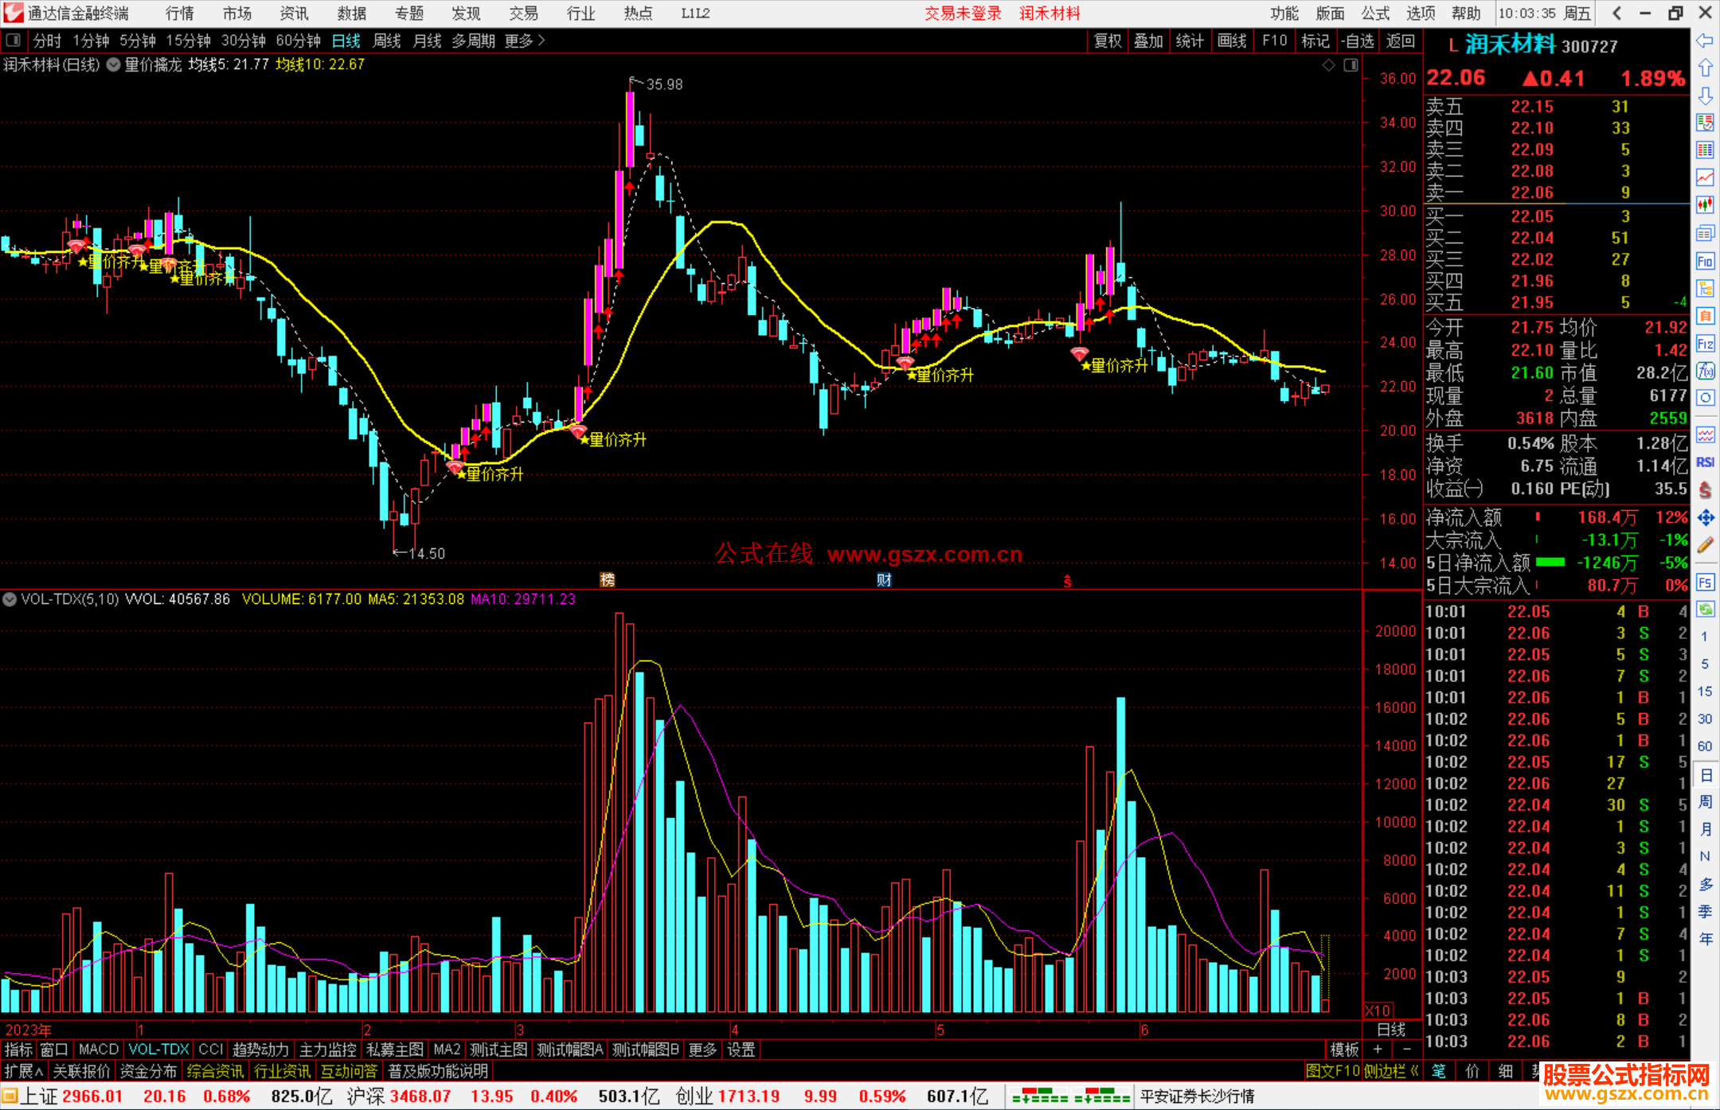Viewport: 1720px width, 1110px height.
Task: Click the 14.50 low price marker
Action: click(x=426, y=554)
